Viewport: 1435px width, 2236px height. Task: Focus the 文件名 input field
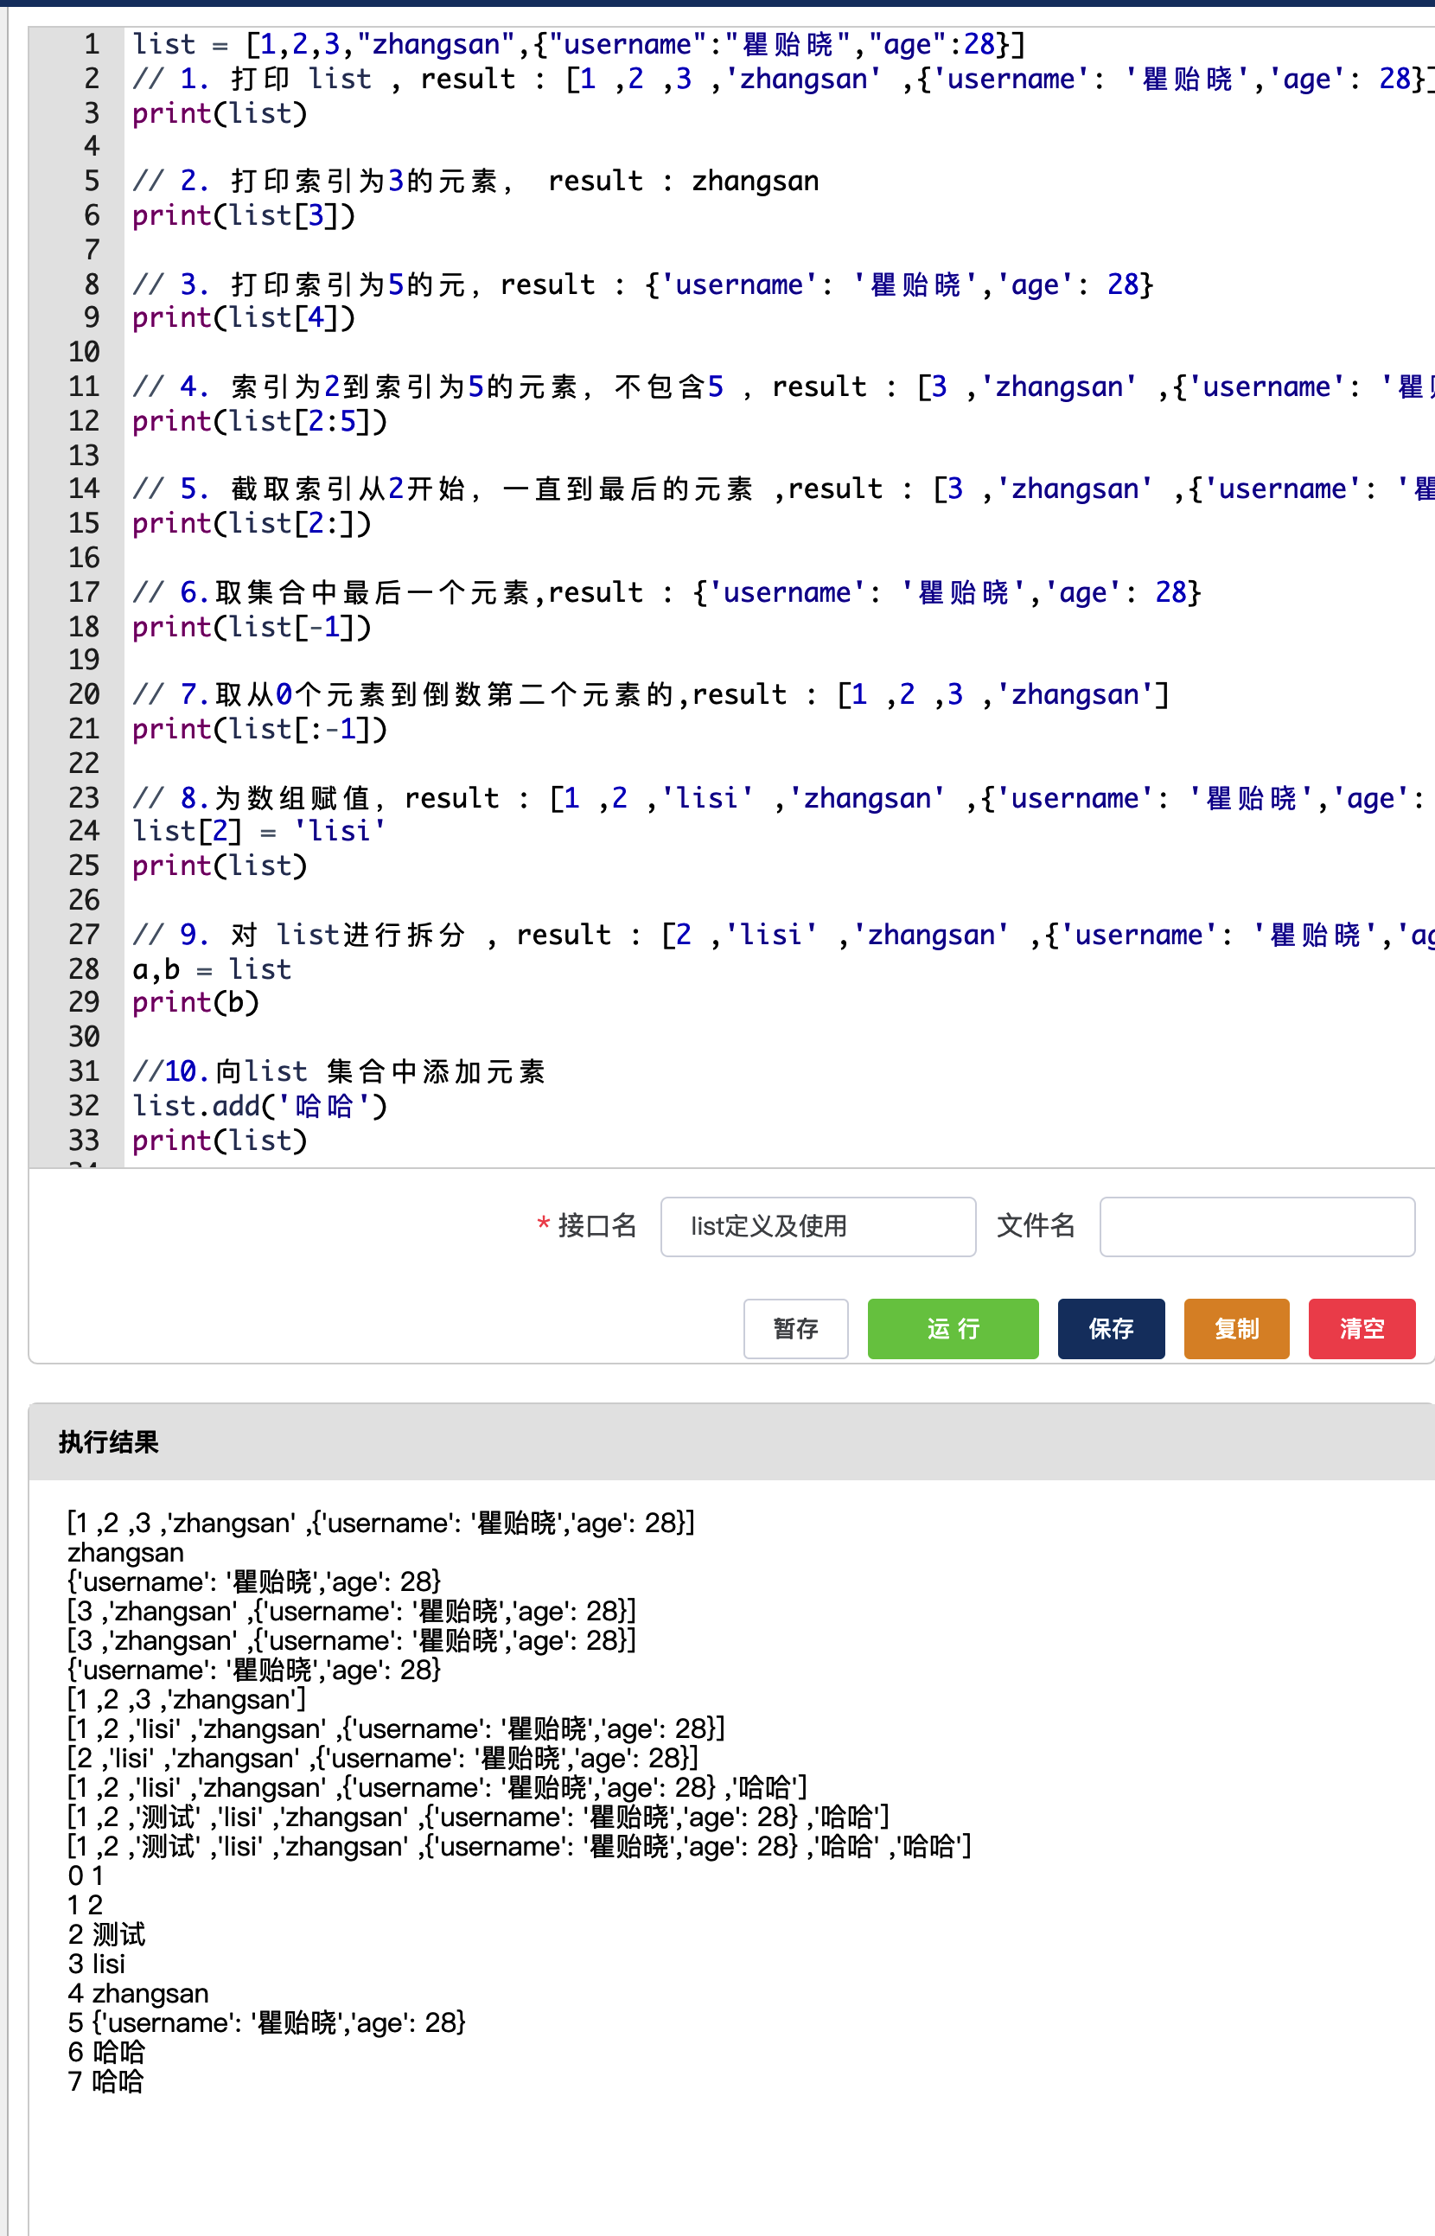click(1257, 1227)
